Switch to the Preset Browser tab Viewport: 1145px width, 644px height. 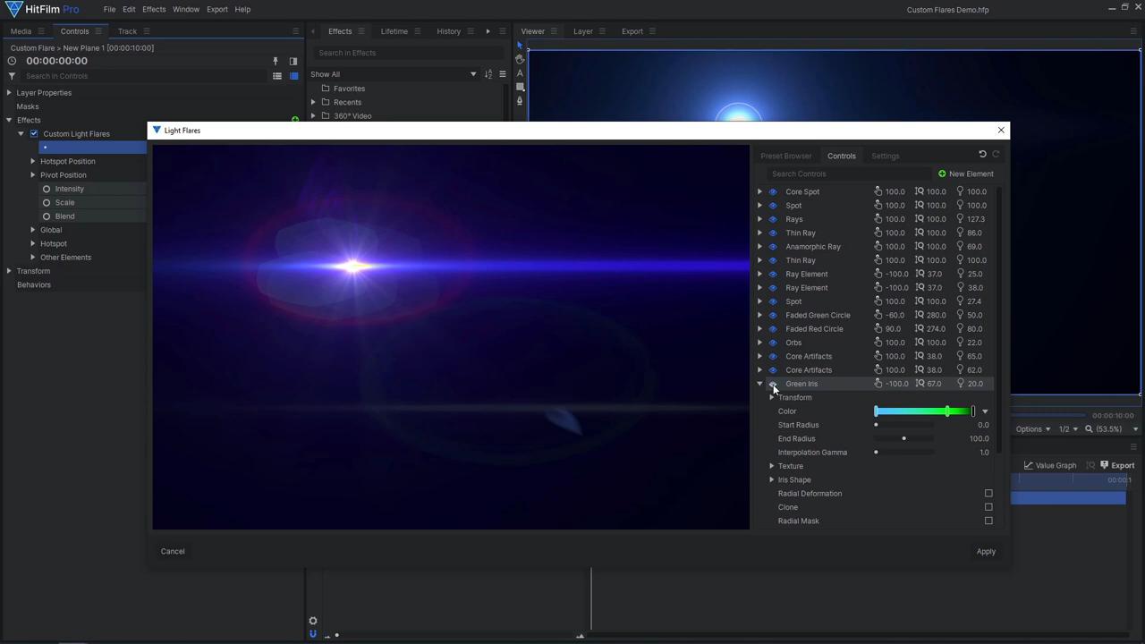tap(786, 156)
